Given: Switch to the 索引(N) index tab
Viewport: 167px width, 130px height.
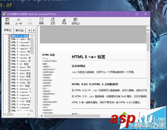Looking at the screenshot, I should [x=19, y=30].
